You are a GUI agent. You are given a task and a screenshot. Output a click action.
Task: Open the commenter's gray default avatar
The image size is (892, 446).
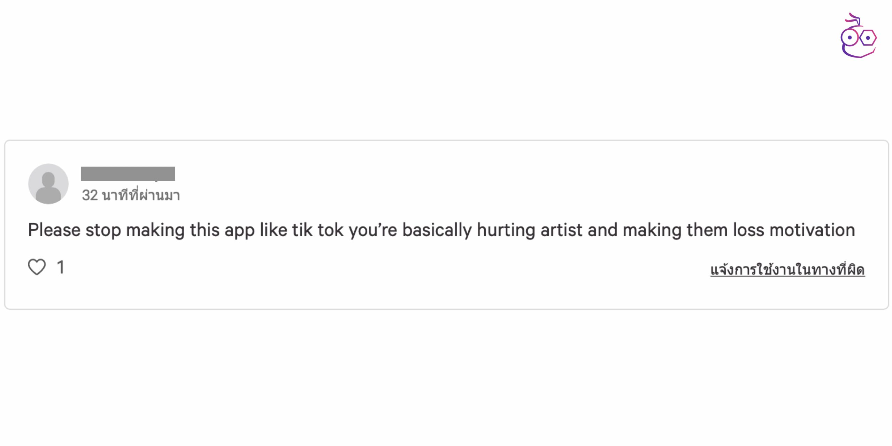[48, 184]
